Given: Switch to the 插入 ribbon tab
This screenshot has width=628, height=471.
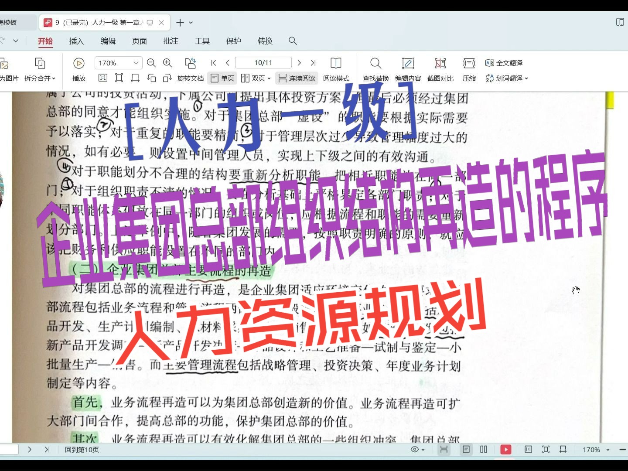Looking at the screenshot, I should click(76, 41).
